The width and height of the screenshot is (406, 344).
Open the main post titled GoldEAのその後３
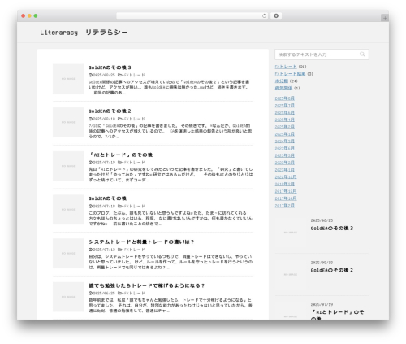(x=110, y=67)
